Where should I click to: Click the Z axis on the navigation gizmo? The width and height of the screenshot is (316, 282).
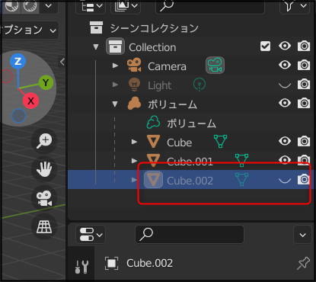tap(18, 61)
